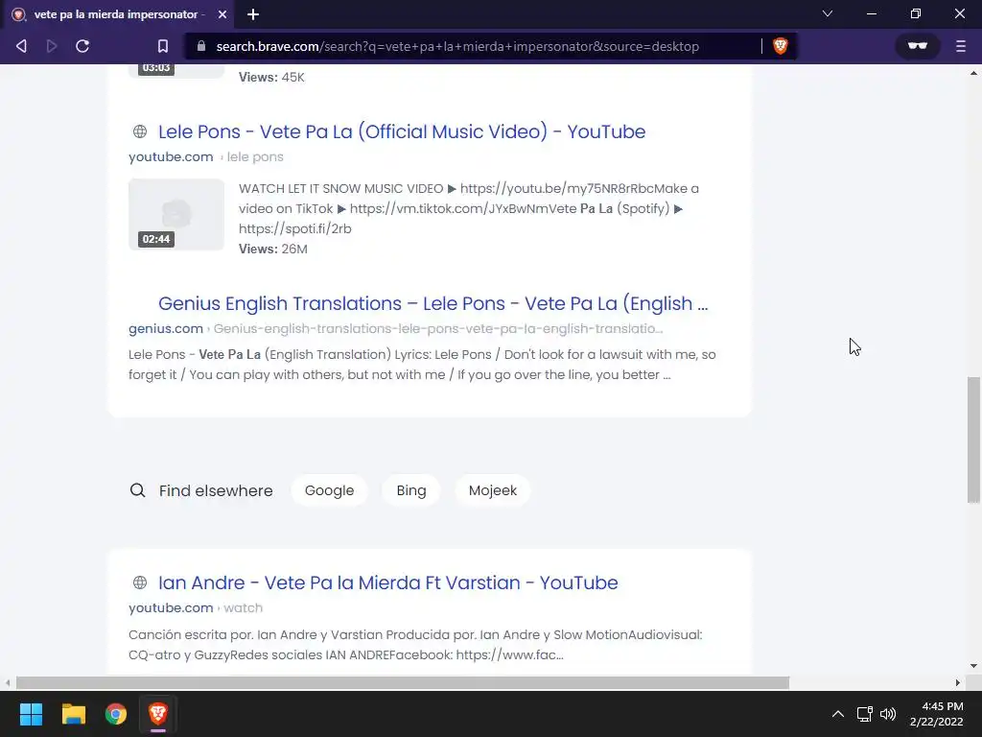Go forward with the forward arrow
The image size is (982, 737).
tap(52, 46)
